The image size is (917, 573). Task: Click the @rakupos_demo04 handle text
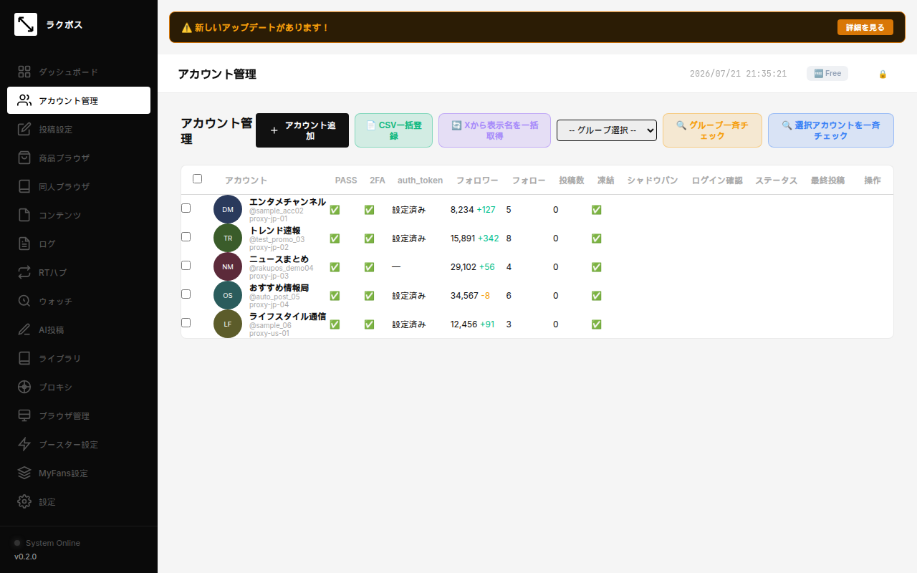(282, 268)
